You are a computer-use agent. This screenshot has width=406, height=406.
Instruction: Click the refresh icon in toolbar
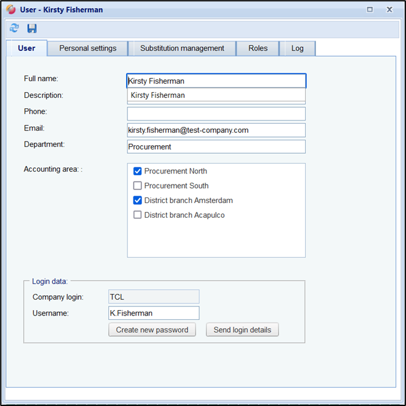14,28
